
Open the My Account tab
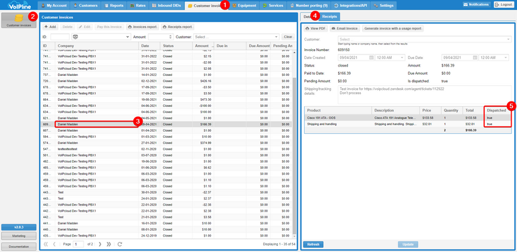pyautogui.click(x=53, y=5)
